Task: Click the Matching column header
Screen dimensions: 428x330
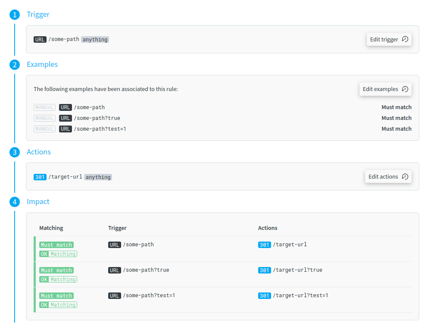Action: pos(51,228)
